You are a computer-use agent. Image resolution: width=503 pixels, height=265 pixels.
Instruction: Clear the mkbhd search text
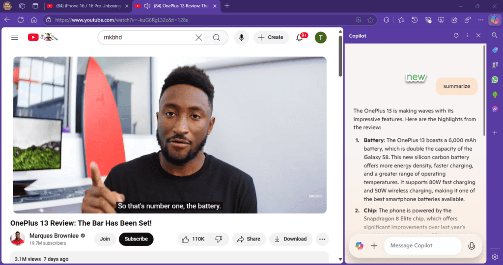coord(198,37)
